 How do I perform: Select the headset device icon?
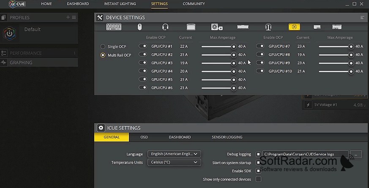165,27
